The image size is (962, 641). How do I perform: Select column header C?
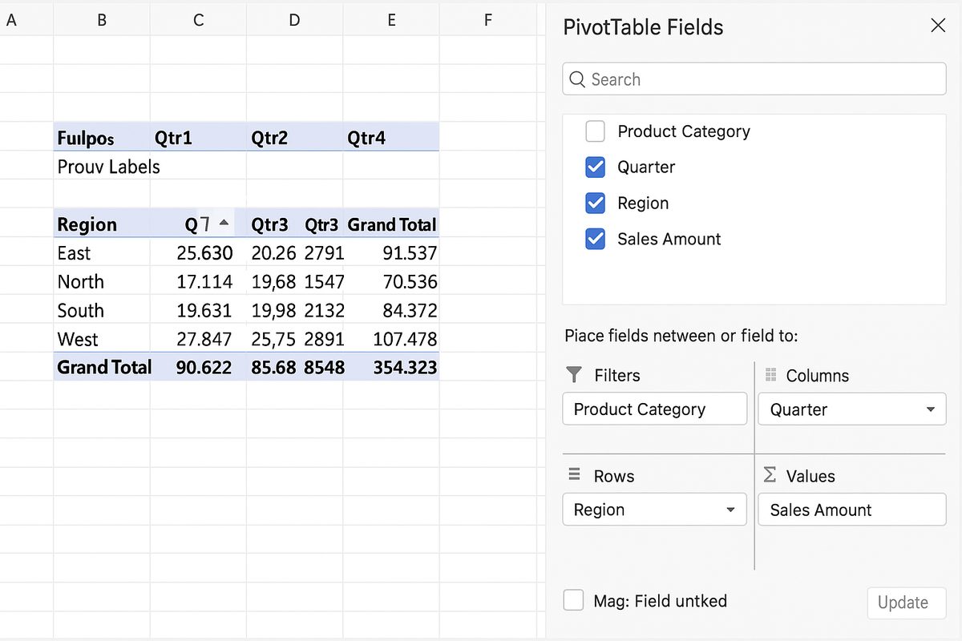tap(198, 20)
